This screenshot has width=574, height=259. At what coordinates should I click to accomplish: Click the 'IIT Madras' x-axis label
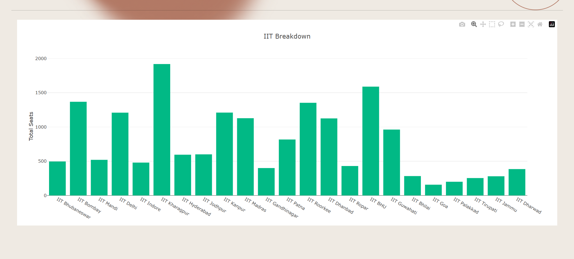[255, 205]
